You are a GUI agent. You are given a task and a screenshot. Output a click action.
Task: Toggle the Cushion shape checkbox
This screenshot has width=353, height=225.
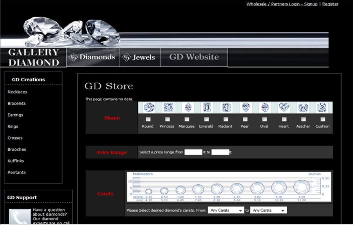coord(323,119)
